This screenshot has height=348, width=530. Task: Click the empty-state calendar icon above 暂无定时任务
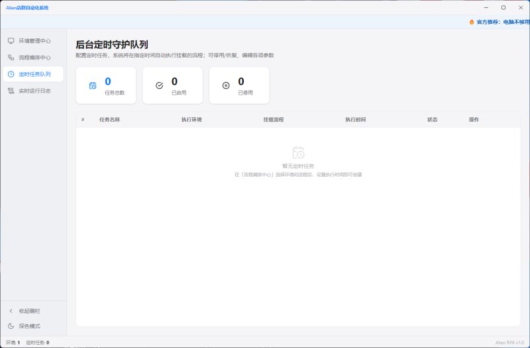click(298, 153)
